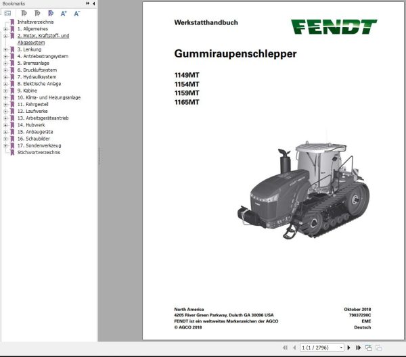
Task: Click the document number 79037290C
Action: click(x=360, y=315)
